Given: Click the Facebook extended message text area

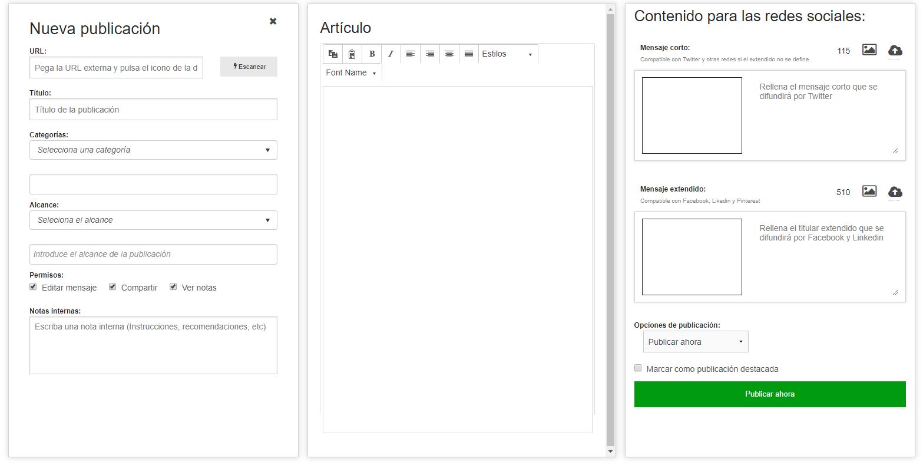Looking at the screenshot, I should pos(827,258).
